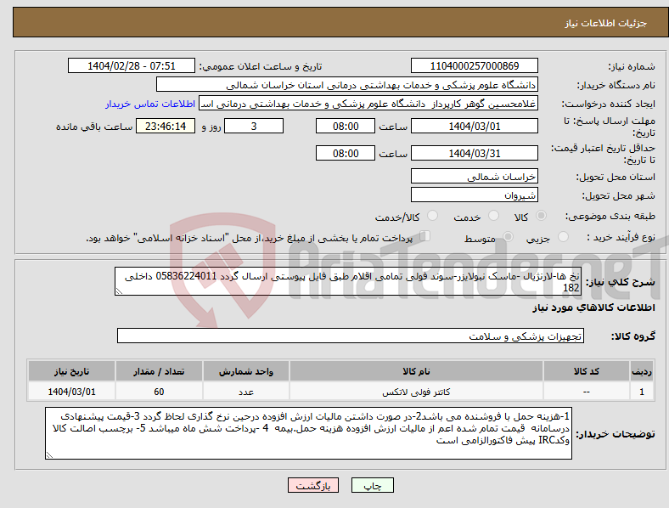Click the تعداد / مقدار column header

coord(159,371)
